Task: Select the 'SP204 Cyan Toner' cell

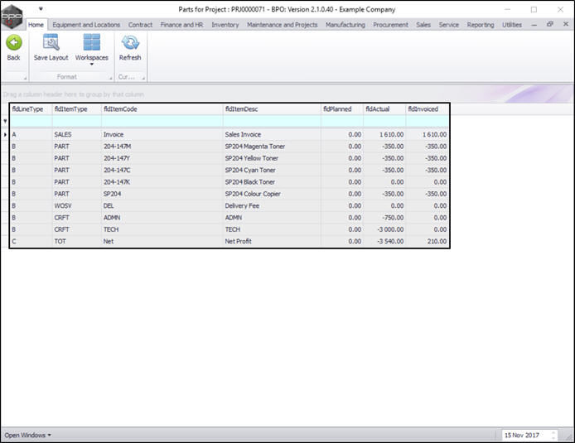Action: (272, 170)
